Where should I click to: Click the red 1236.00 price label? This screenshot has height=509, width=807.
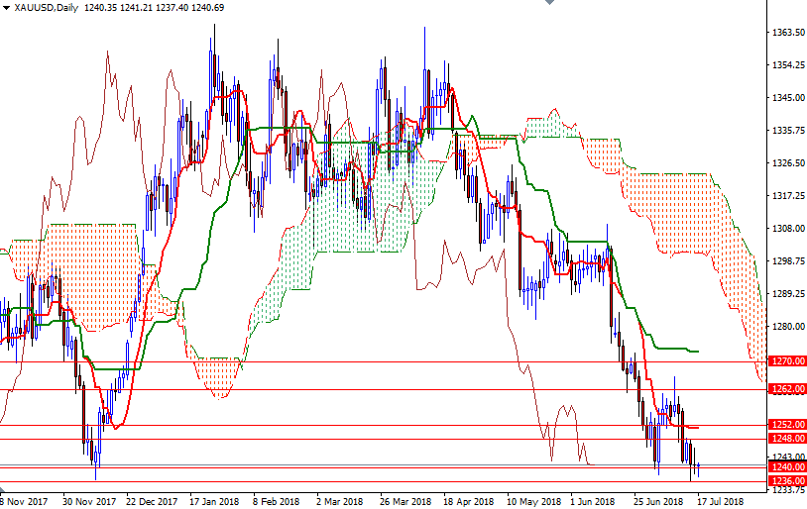[x=787, y=481]
